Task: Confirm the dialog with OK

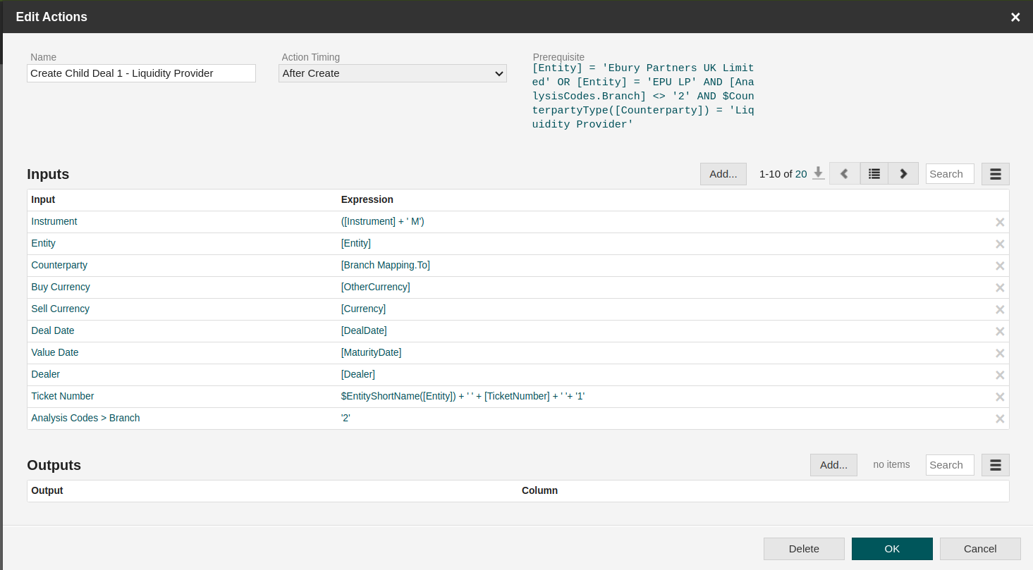Action: click(x=892, y=549)
